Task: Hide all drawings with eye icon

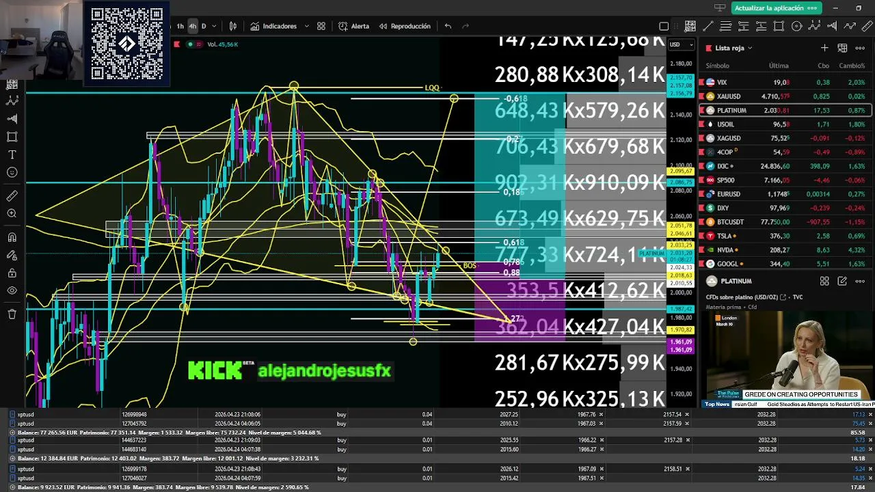Action: [12, 291]
